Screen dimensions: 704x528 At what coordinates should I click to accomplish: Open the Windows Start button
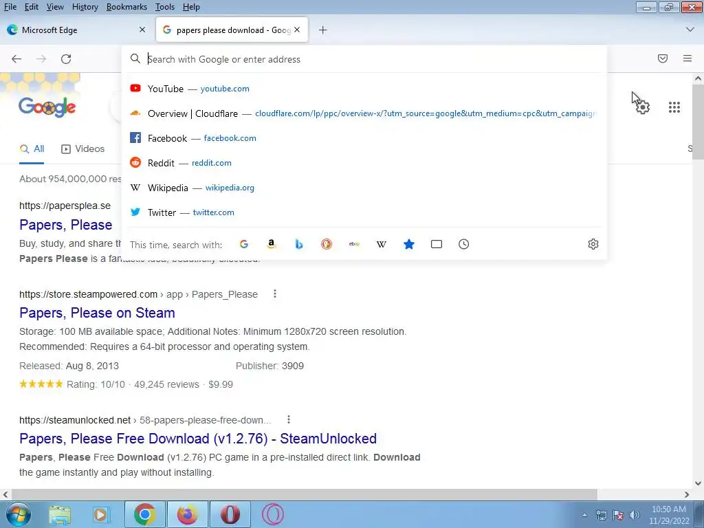click(x=18, y=514)
